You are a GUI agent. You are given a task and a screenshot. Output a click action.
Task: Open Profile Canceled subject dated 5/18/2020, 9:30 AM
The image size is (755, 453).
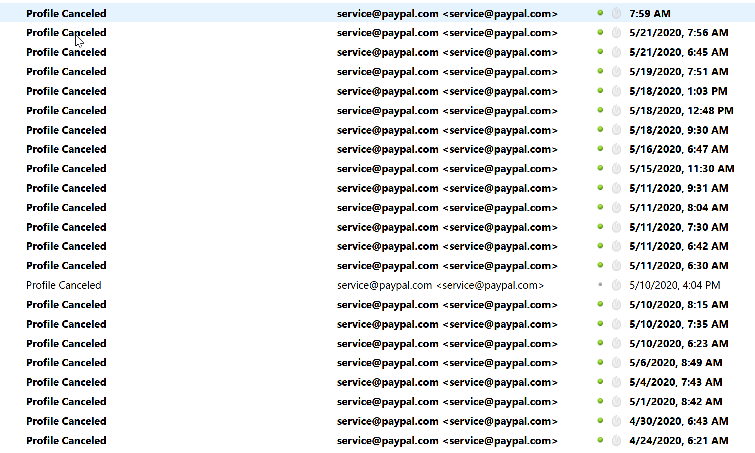click(x=66, y=130)
